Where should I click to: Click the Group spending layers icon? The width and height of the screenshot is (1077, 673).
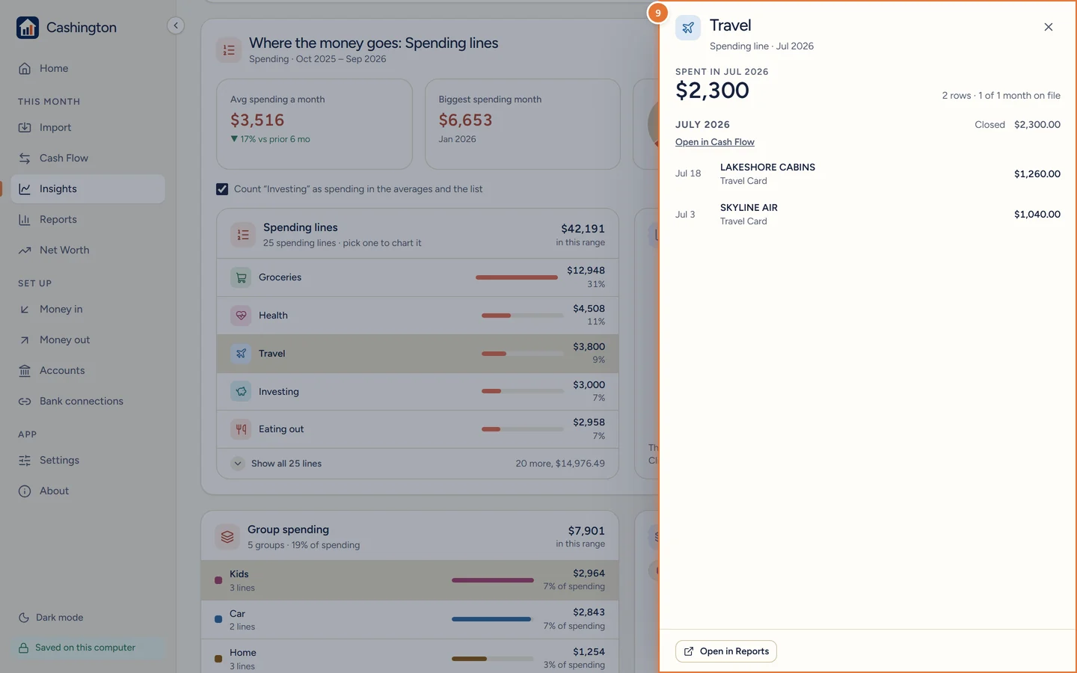227,536
